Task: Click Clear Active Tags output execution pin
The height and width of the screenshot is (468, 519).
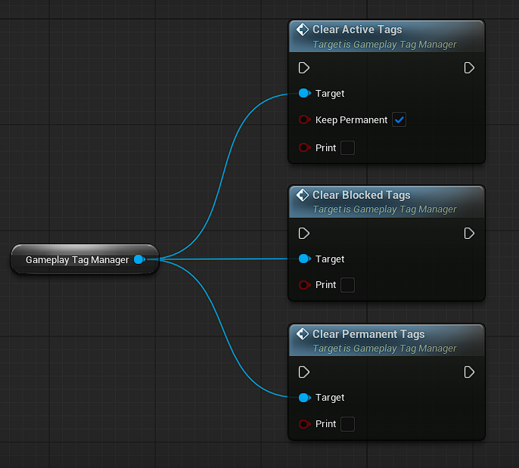Action: pos(469,68)
